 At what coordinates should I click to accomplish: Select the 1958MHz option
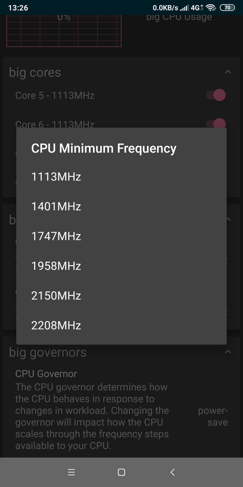pos(121,266)
